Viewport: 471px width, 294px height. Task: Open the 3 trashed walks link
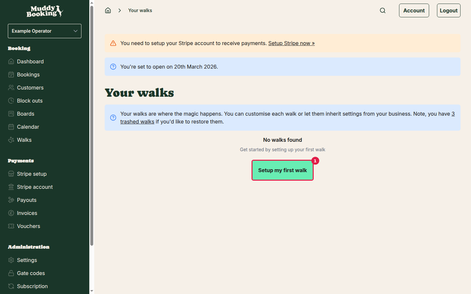click(137, 121)
